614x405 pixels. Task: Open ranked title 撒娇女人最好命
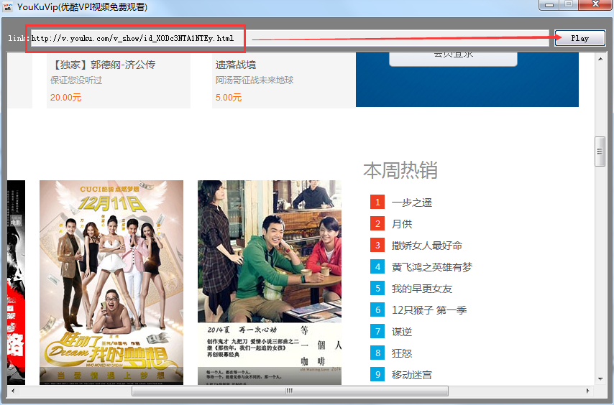point(427,246)
